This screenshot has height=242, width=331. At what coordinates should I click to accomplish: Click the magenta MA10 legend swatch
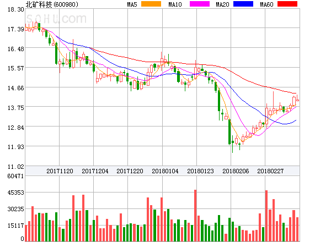(x=200, y=4)
